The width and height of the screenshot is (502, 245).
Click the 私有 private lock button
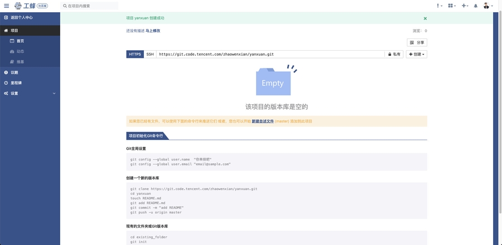(x=394, y=55)
